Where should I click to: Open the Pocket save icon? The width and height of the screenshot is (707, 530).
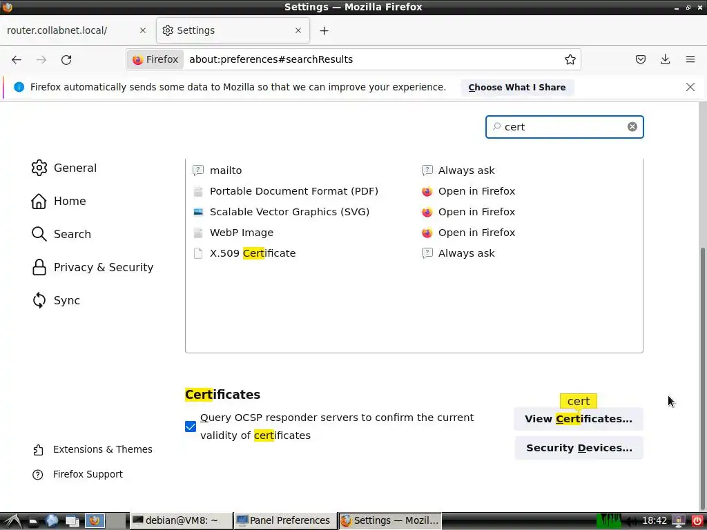tap(640, 59)
